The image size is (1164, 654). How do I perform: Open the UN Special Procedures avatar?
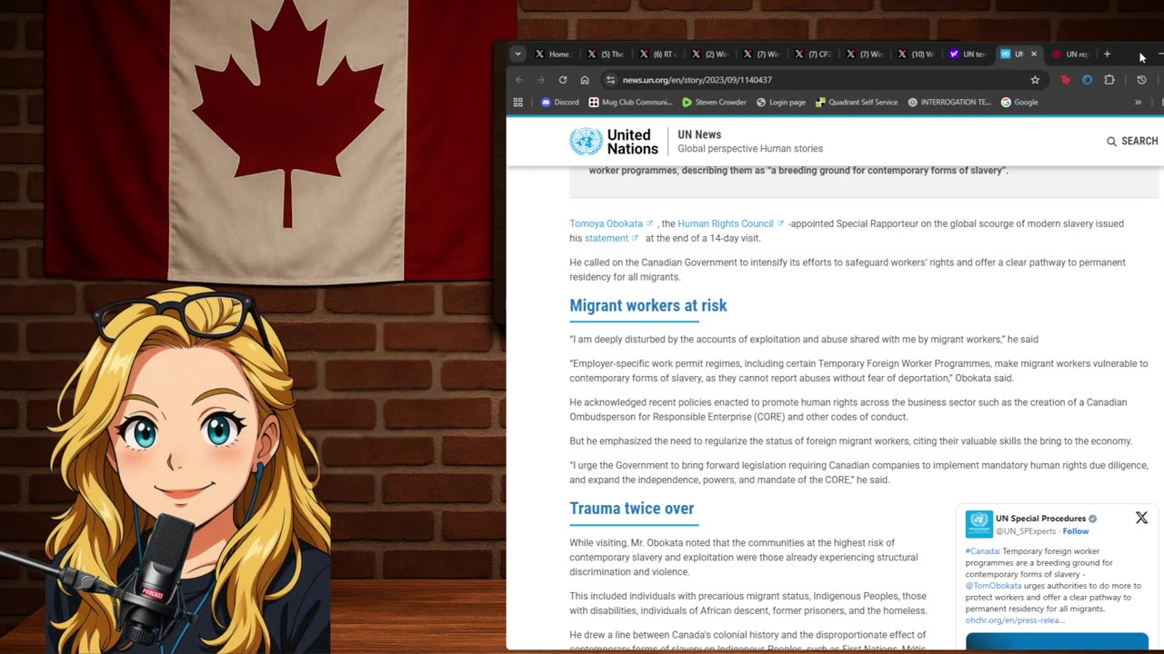(x=978, y=523)
